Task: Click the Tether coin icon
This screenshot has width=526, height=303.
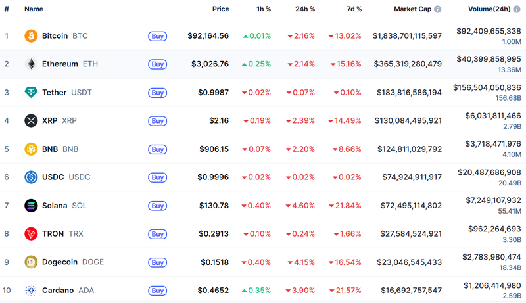Action: click(x=31, y=92)
